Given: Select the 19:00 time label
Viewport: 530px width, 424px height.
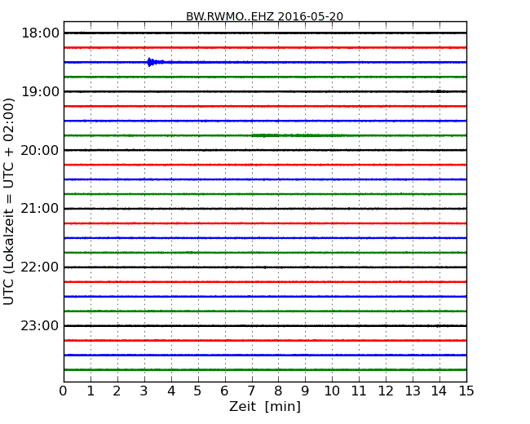Looking at the screenshot, I should (40, 91).
